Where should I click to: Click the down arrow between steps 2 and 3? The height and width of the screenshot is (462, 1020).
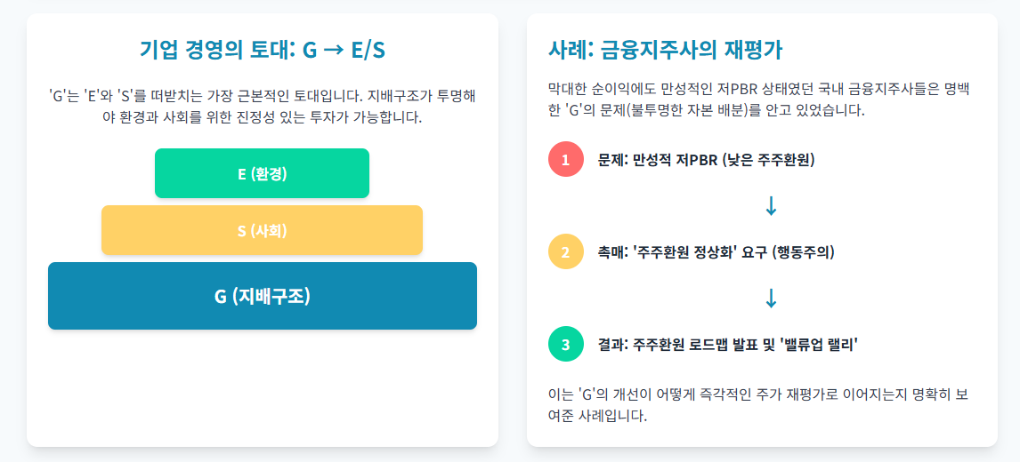(x=771, y=299)
